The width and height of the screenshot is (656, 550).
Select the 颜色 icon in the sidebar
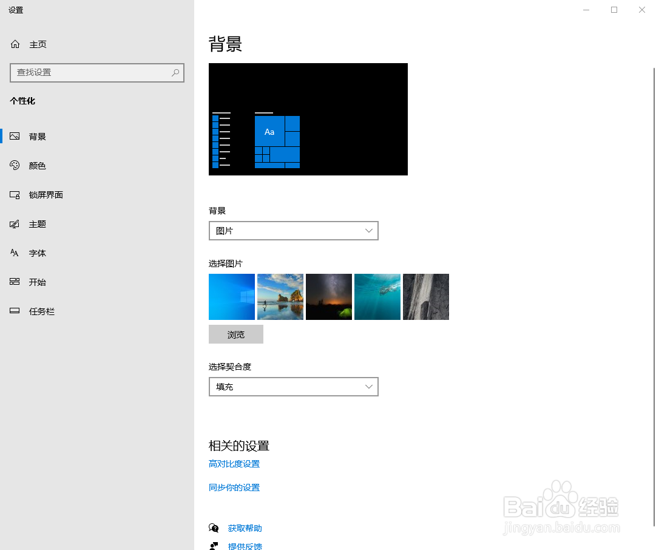click(15, 165)
